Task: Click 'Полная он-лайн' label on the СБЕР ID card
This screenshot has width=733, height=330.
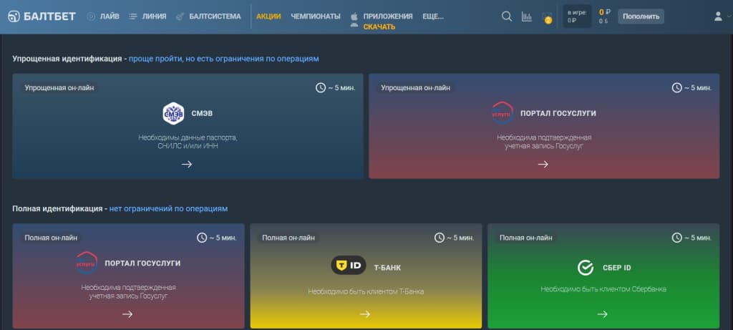Action: 526,238
